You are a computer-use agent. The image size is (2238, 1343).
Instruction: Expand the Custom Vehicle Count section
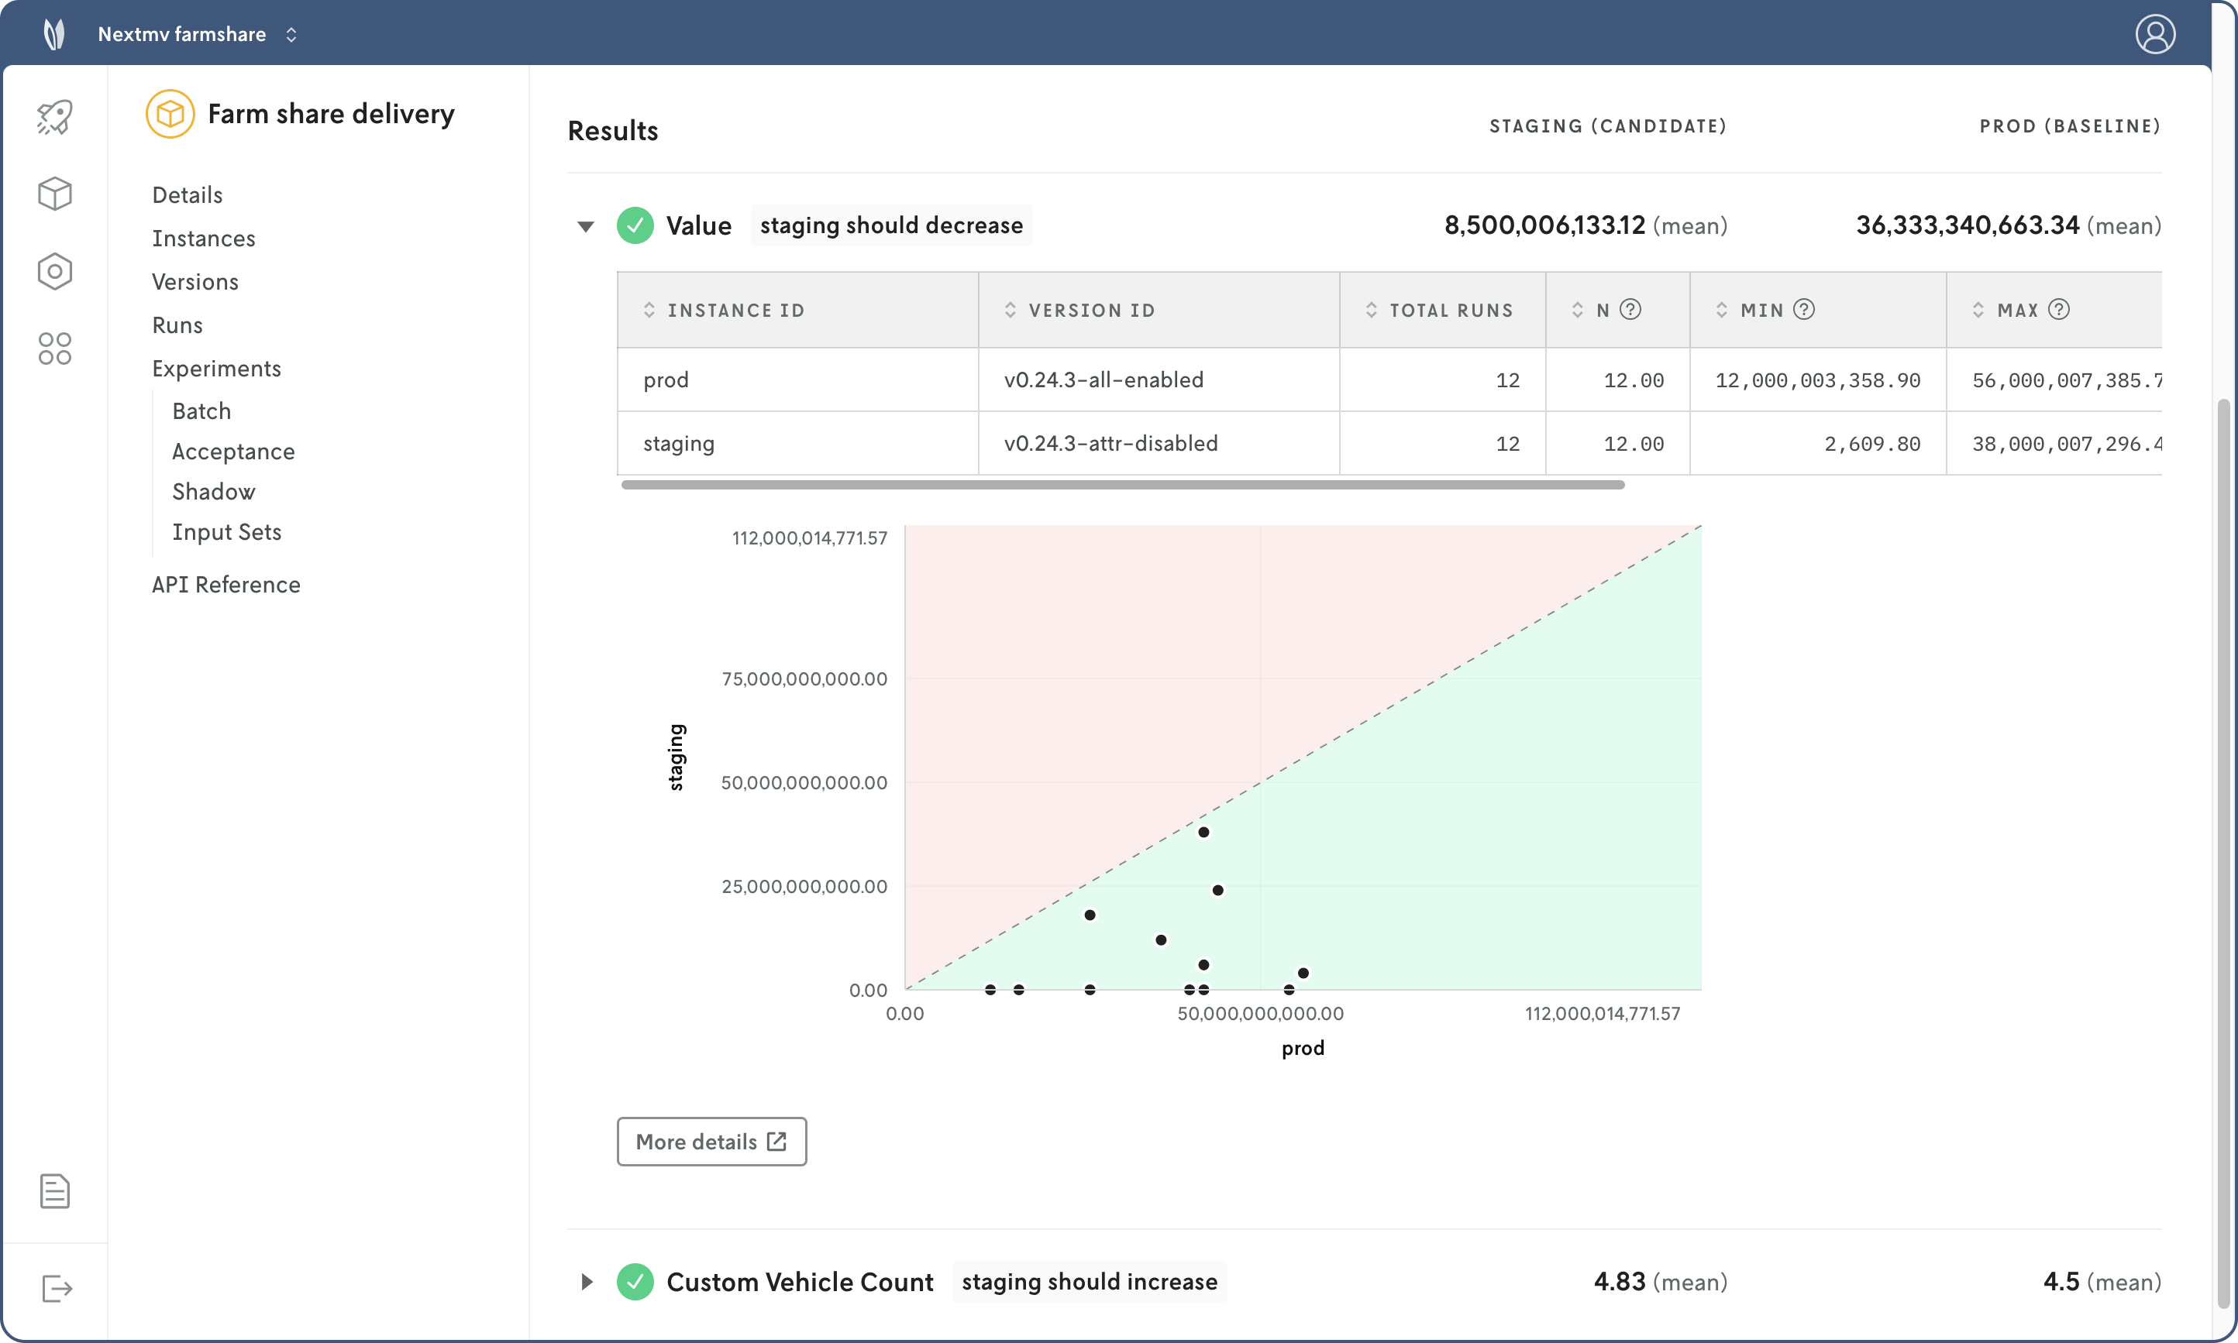click(587, 1282)
